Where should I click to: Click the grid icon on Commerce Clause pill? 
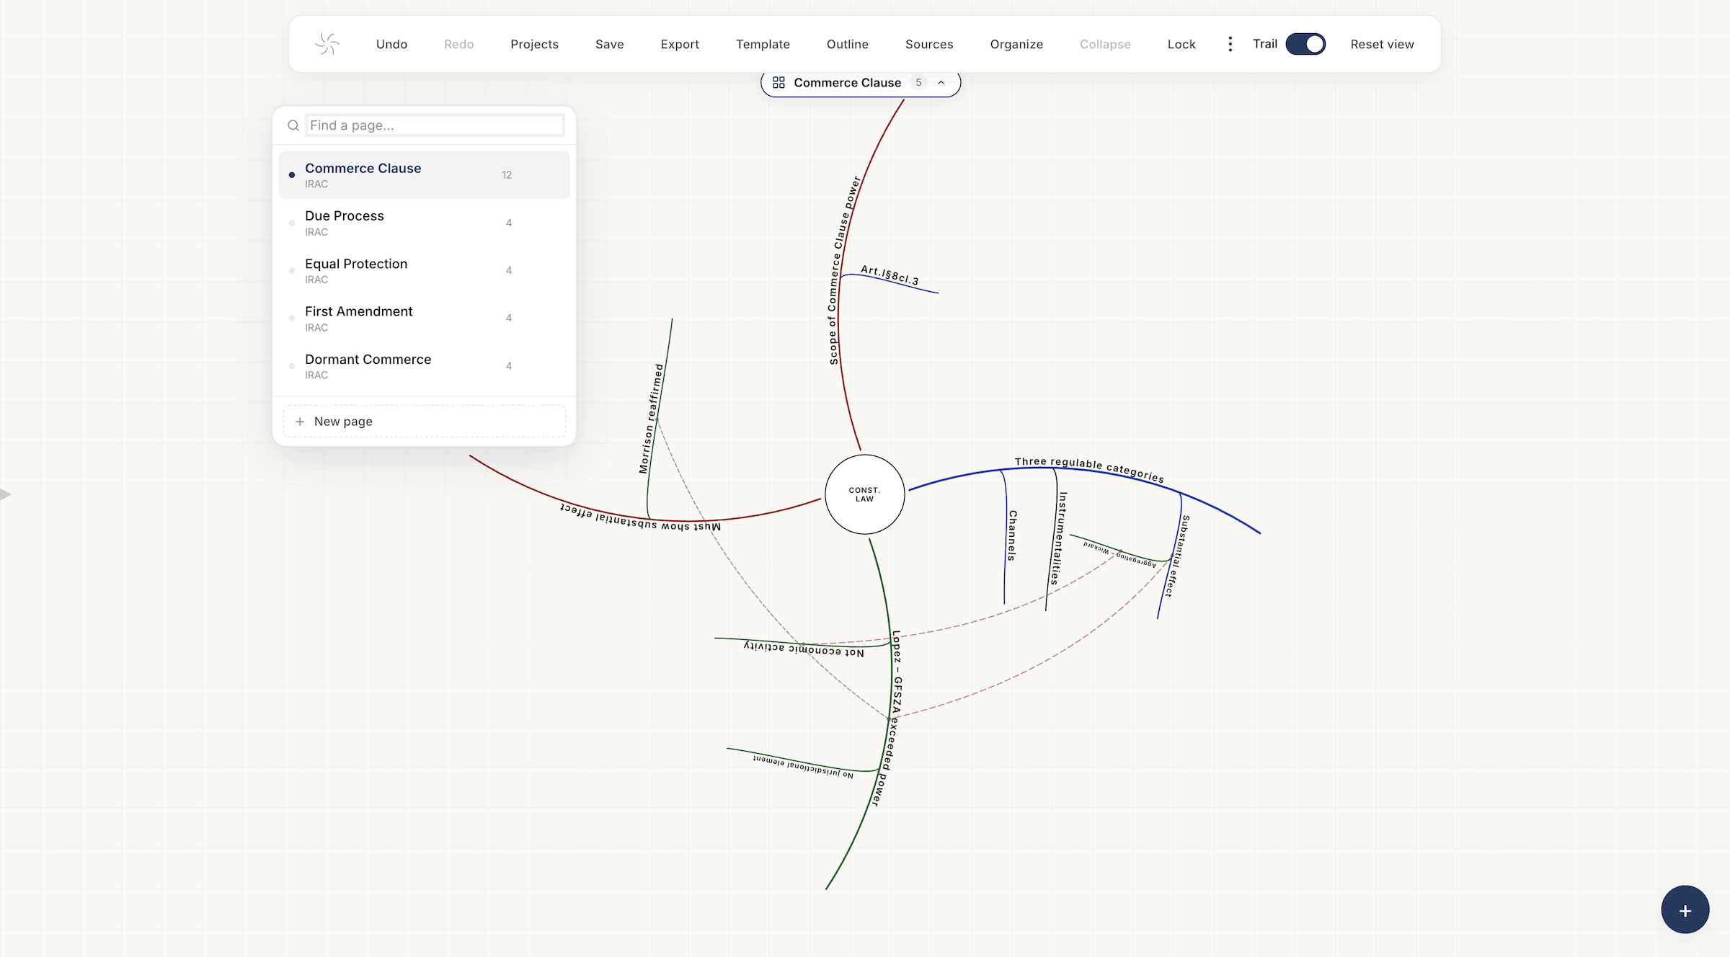(778, 83)
